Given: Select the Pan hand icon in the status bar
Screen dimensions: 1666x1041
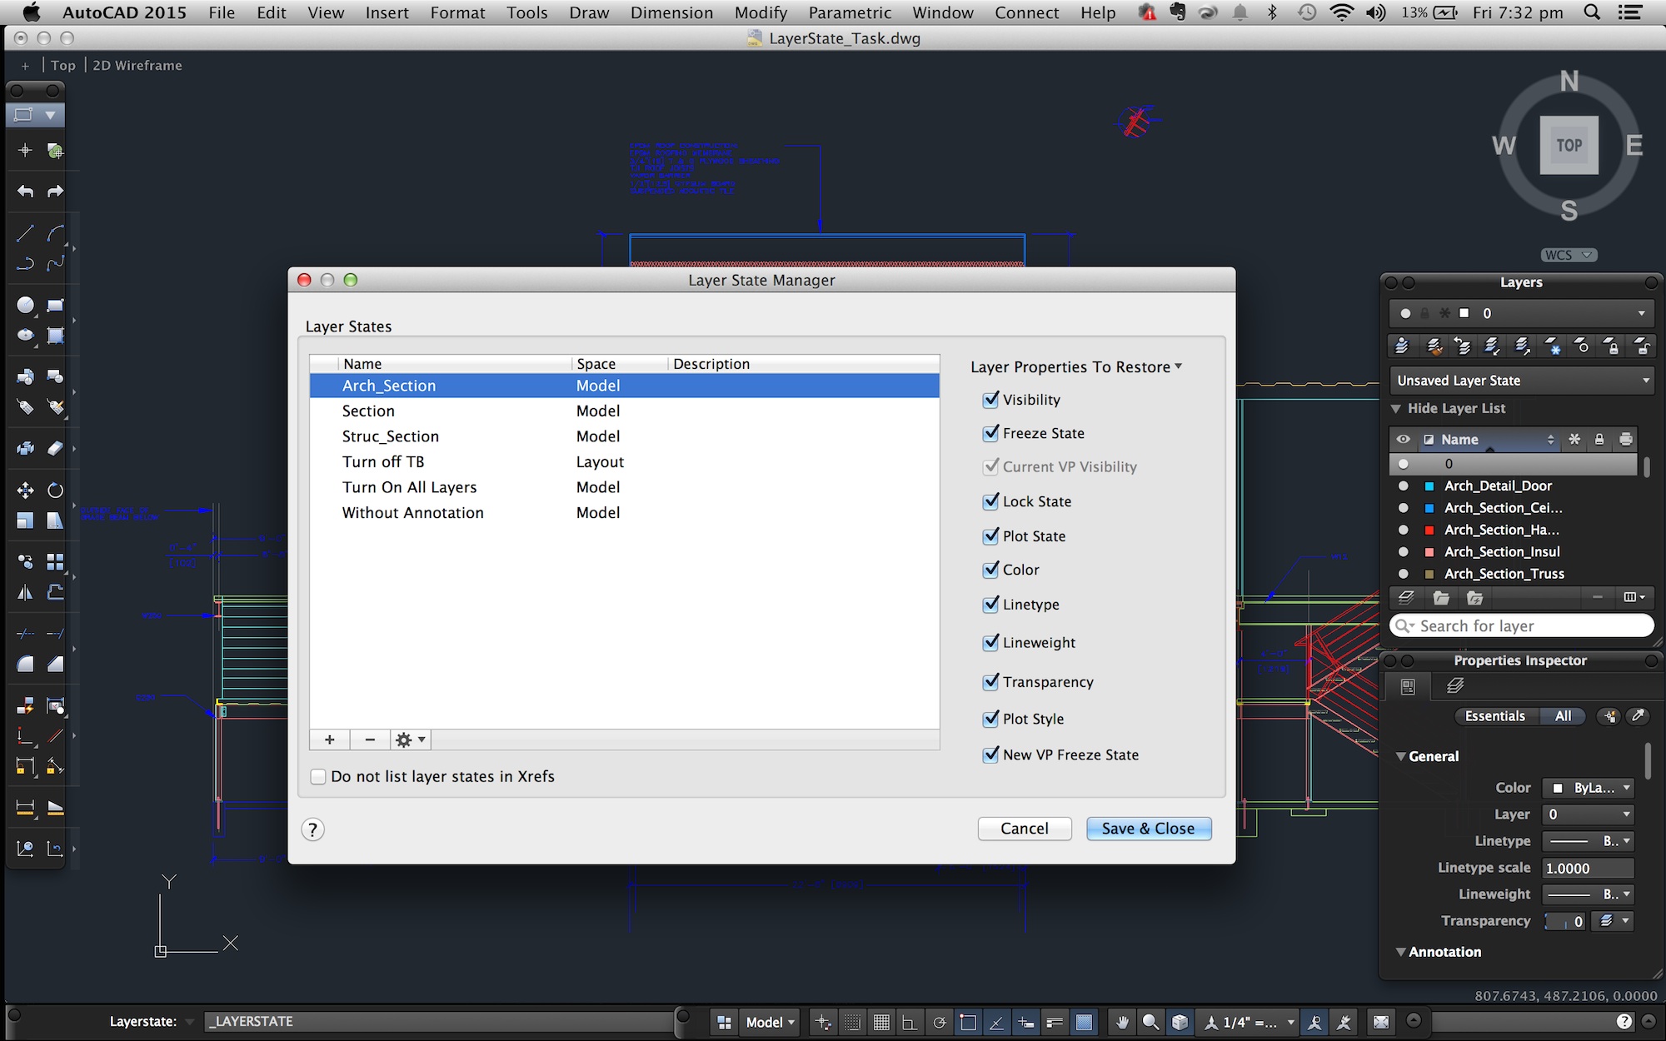Looking at the screenshot, I should pos(1122,1022).
